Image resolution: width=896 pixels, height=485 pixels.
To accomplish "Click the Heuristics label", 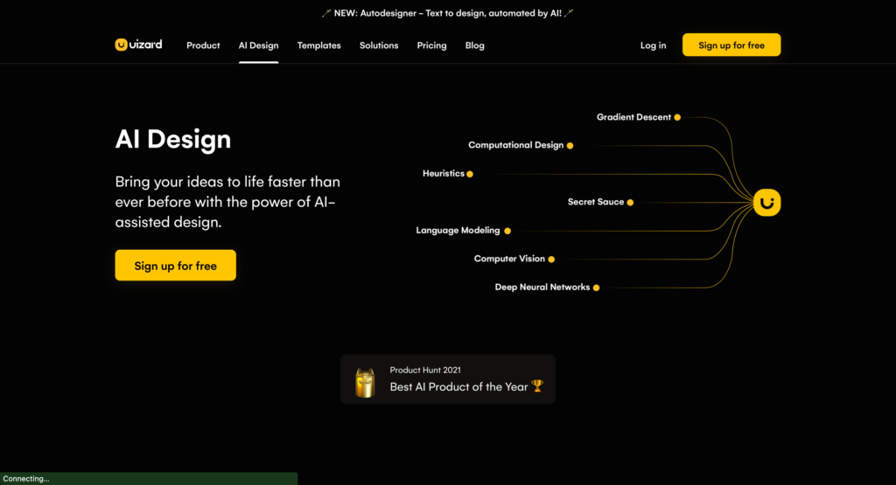I will (x=444, y=173).
